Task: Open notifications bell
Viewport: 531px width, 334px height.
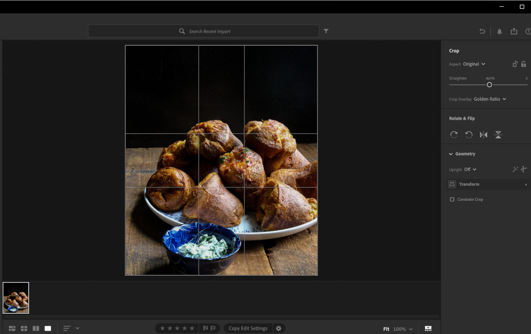Action: [x=499, y=31]
